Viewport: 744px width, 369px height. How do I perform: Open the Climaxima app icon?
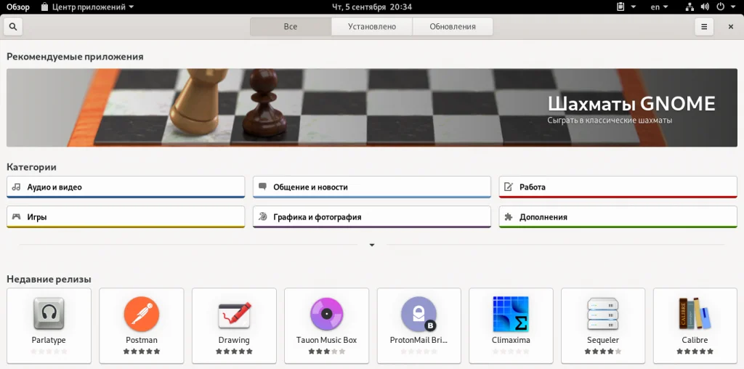(511, 314)
